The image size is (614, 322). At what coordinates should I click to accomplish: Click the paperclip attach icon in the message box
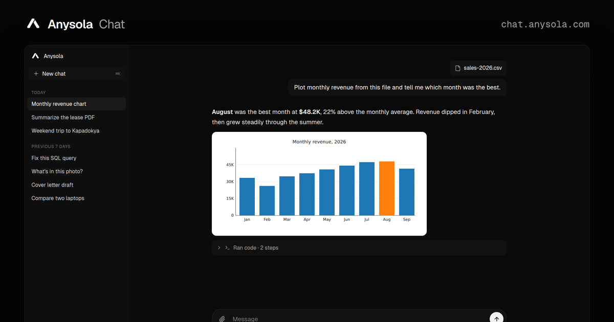[222, 319]
